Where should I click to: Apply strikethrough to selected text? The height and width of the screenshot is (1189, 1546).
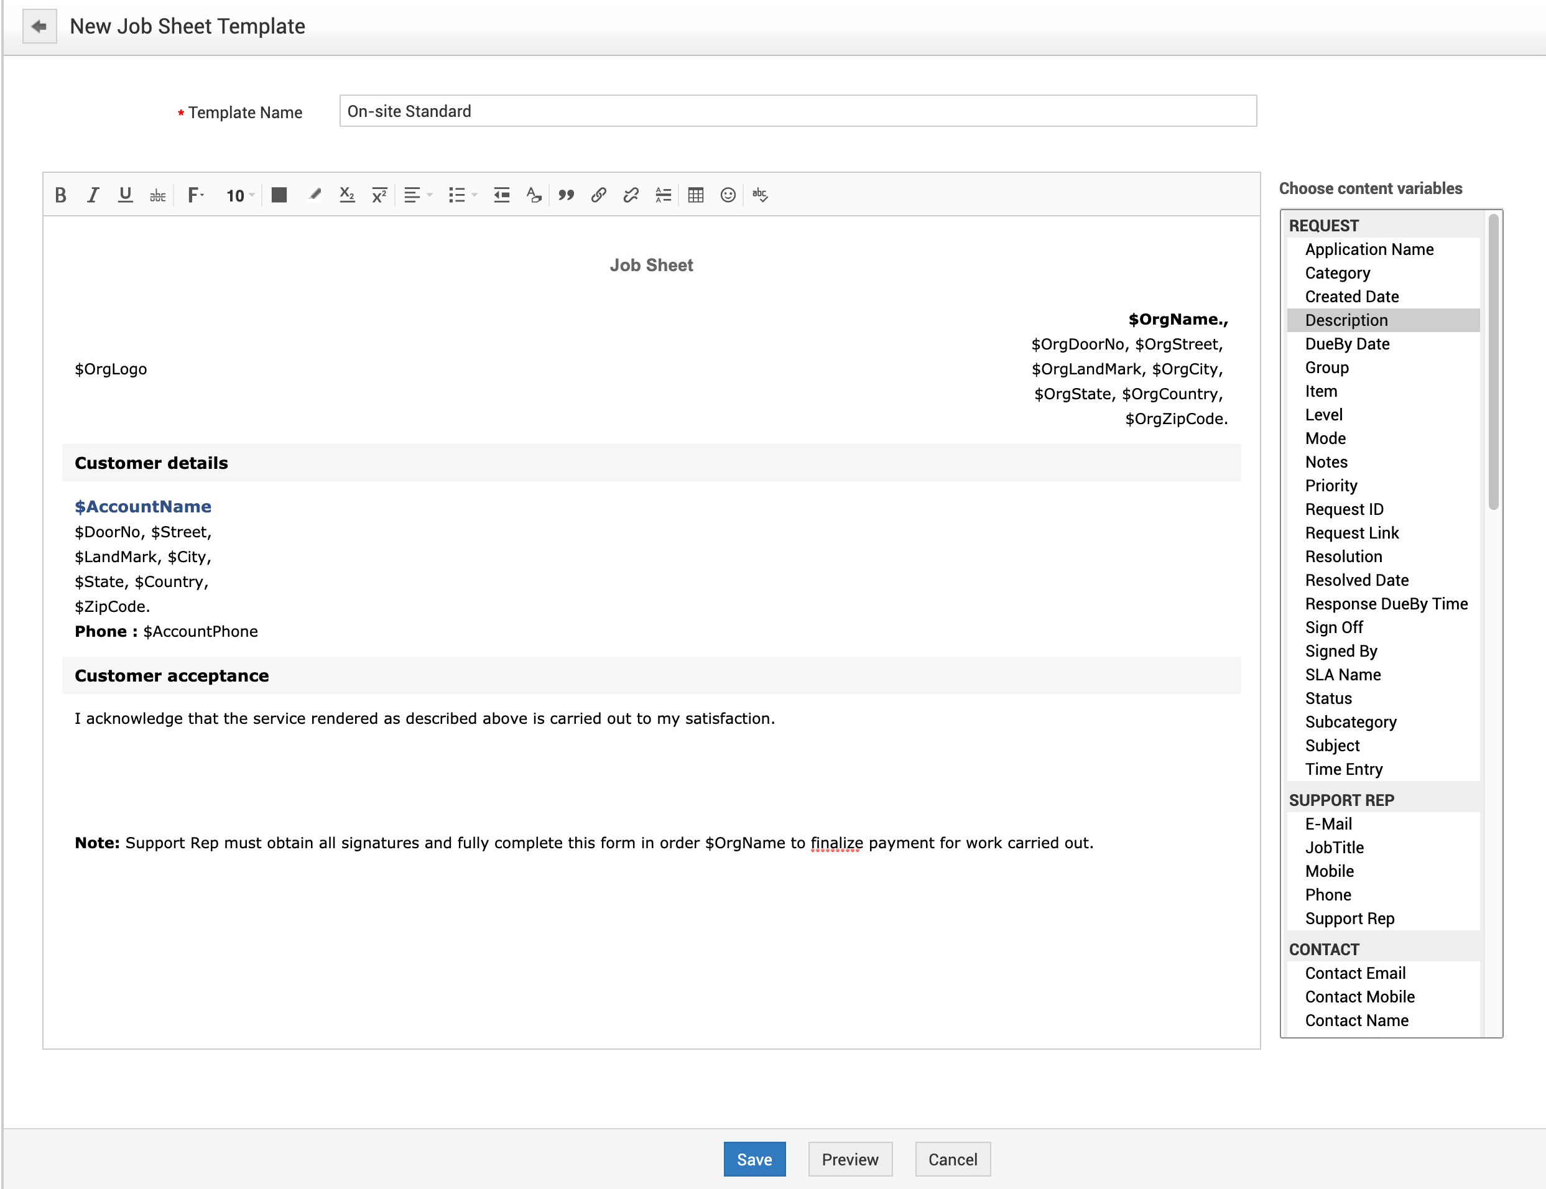[157, 195]
